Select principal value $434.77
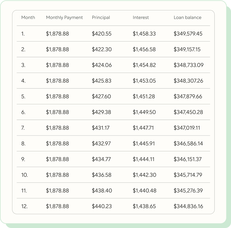The height and width of the screenshot is (228, 231). tap(101, 159)
